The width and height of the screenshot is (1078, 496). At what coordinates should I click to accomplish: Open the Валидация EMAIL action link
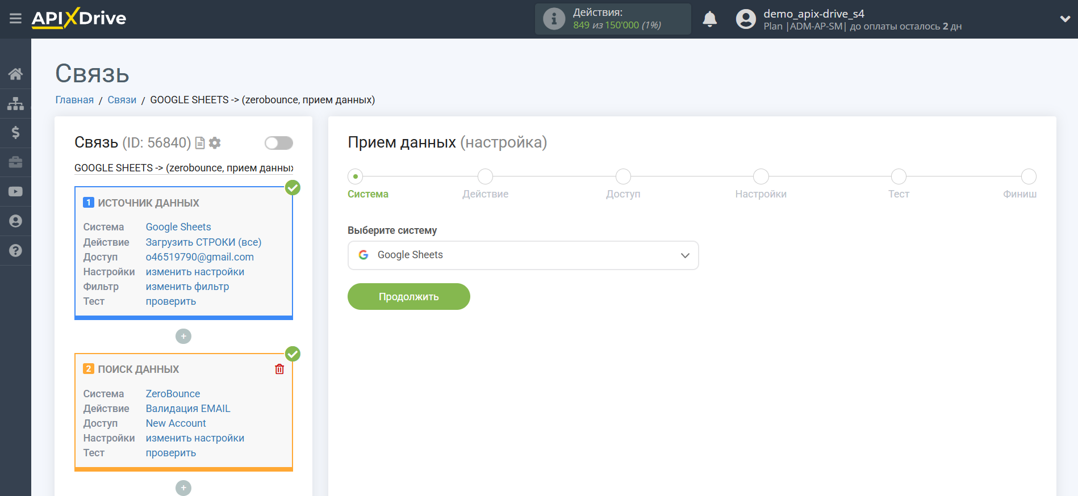pos(188,409)
